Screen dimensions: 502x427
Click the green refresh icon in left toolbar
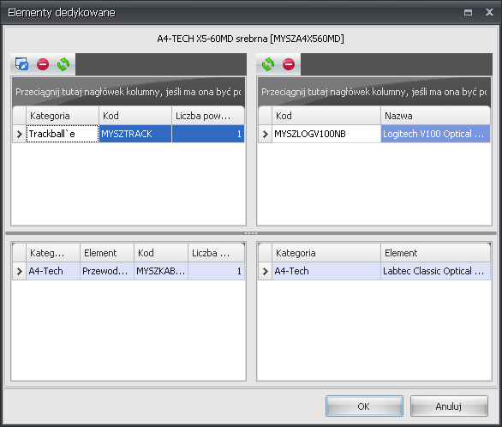pyautogui.click(x=63, y=64)
